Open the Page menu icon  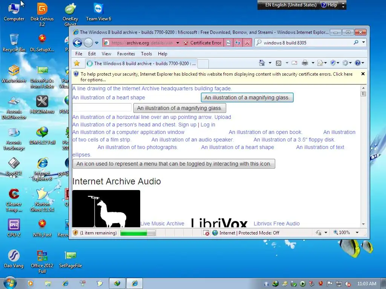[x=322, y=63]
